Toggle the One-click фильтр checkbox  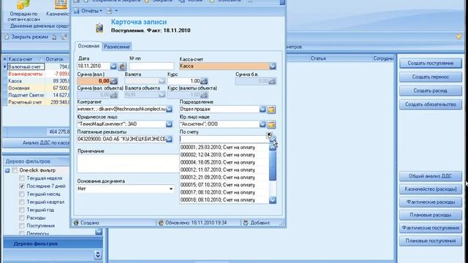[15, 170]
